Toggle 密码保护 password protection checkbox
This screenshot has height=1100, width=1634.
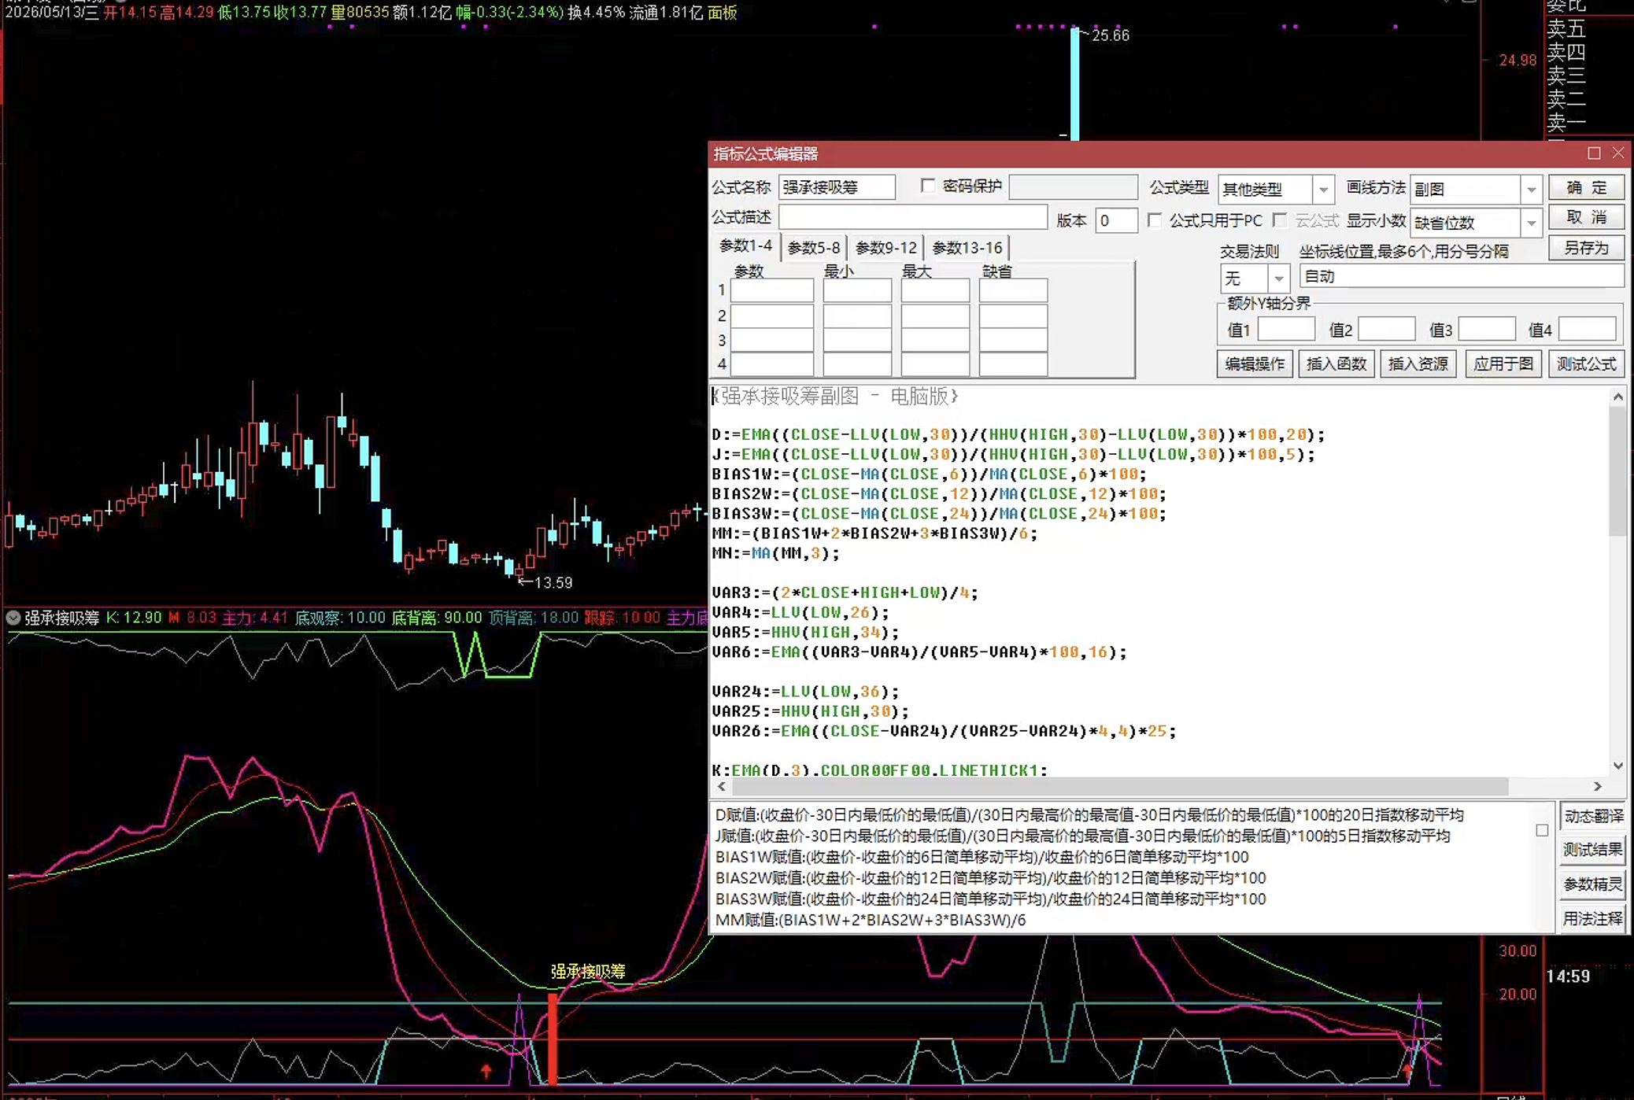928,186
